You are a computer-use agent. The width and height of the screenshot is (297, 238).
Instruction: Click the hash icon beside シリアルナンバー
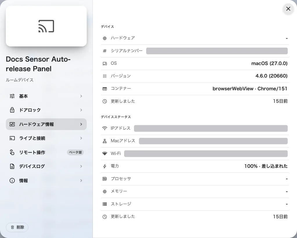point(104,51)
